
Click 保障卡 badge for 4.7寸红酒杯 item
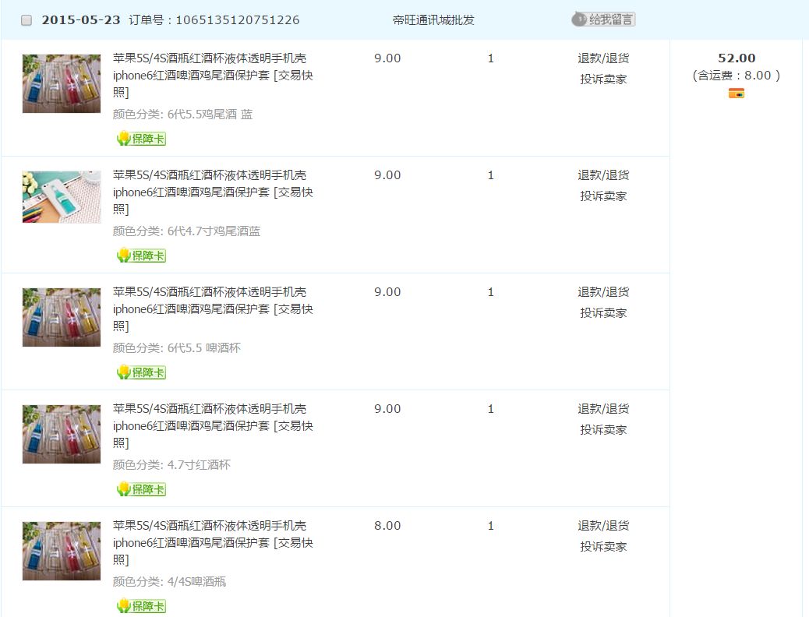click(x=141, y=489)
